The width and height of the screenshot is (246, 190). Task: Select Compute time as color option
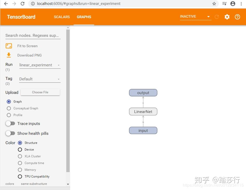[x=20, y=163]
